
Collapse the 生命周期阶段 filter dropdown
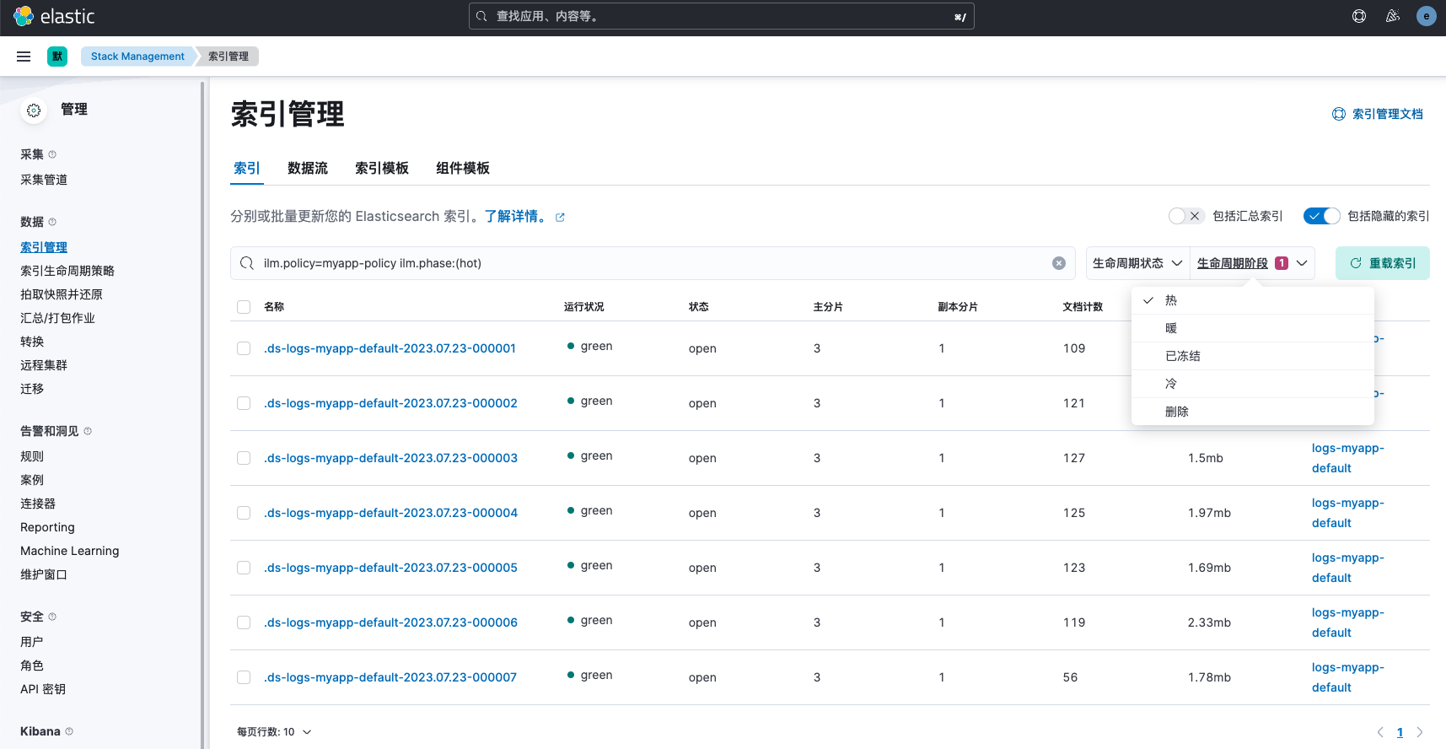point(1252,263)
